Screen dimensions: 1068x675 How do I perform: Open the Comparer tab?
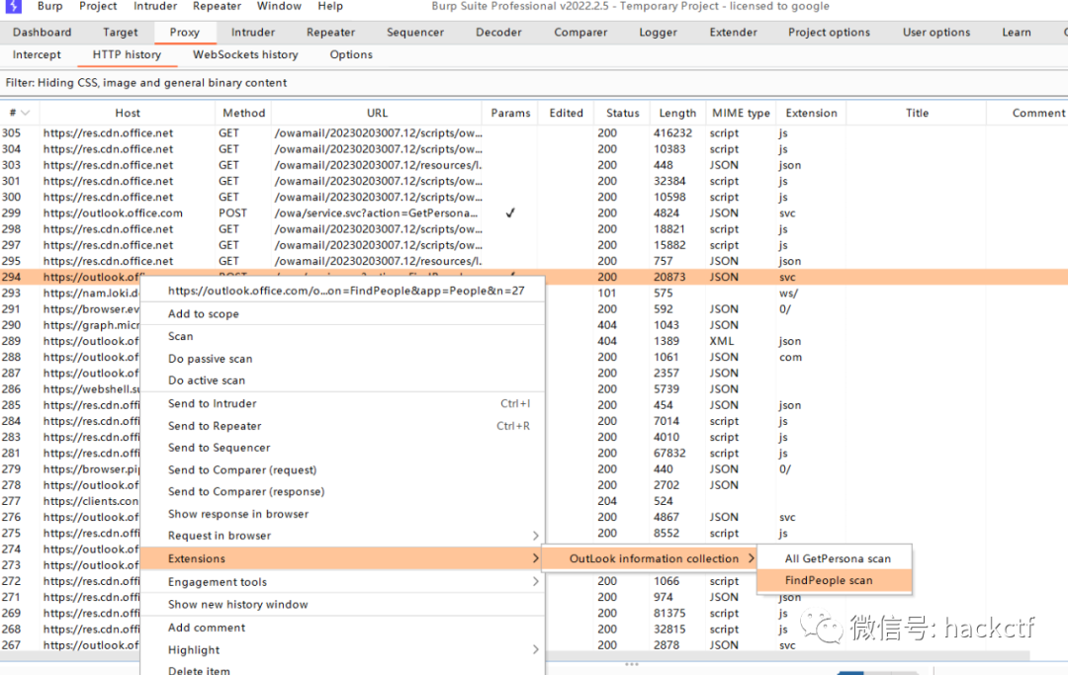580,32
